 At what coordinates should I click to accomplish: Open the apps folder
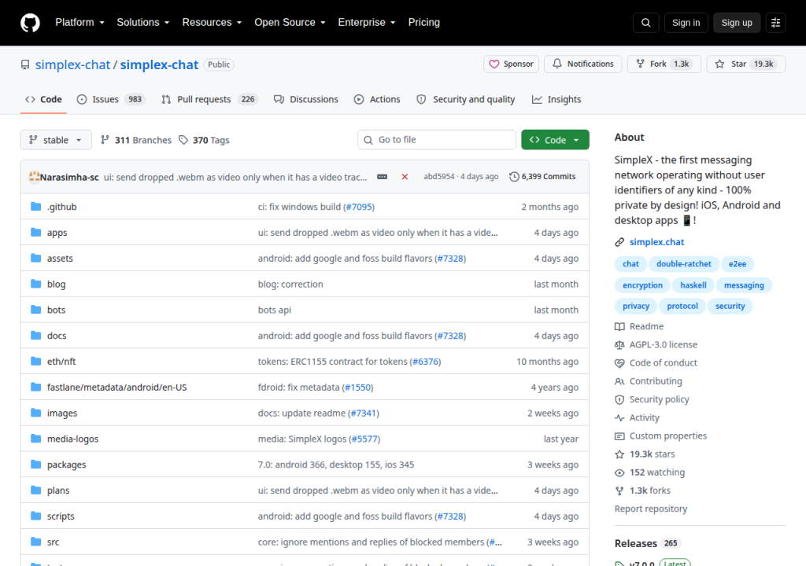tap(57, 233)
